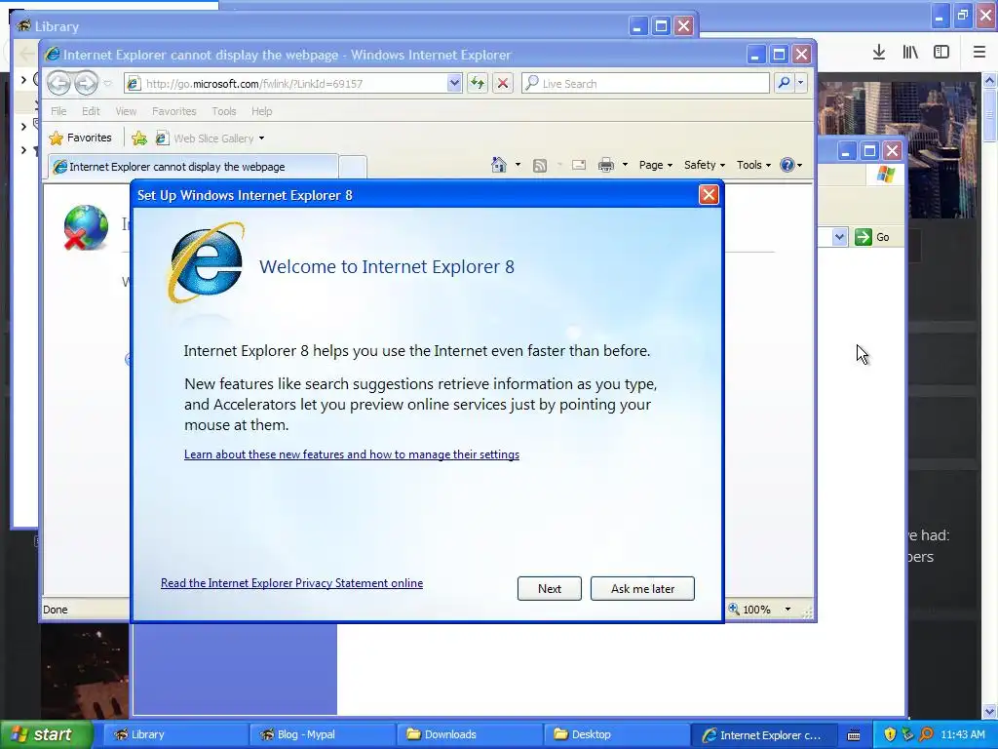Click the magnifier icon in system tray
The height and width of the screenshot is (749, 998).
(x=926, y=734)
